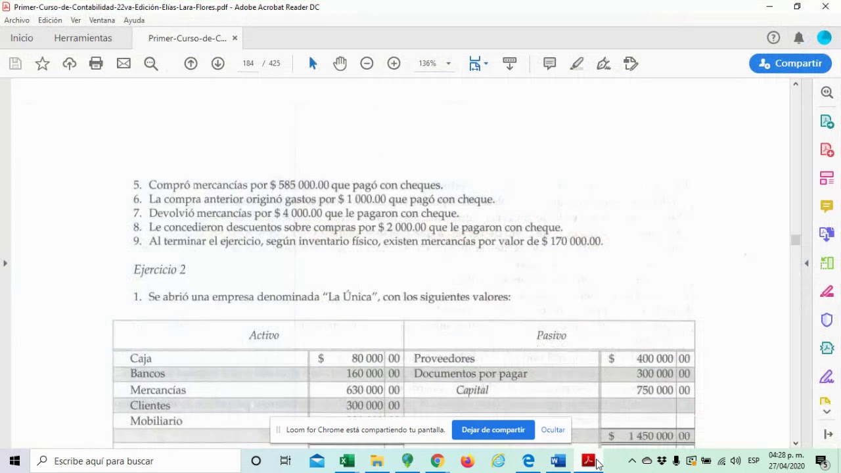Open the Protect shield tool in right panel

(827, 320)
